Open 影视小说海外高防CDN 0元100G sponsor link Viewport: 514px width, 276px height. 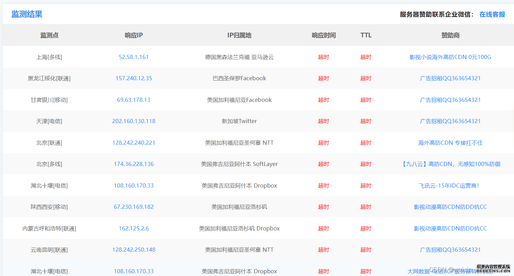[x=450, y=57]
